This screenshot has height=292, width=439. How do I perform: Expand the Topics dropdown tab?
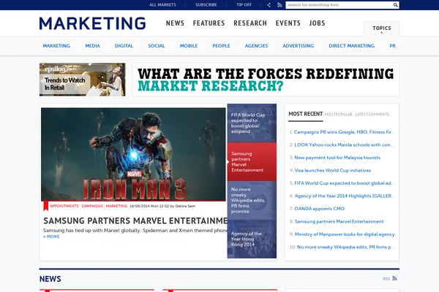[381, 28]
